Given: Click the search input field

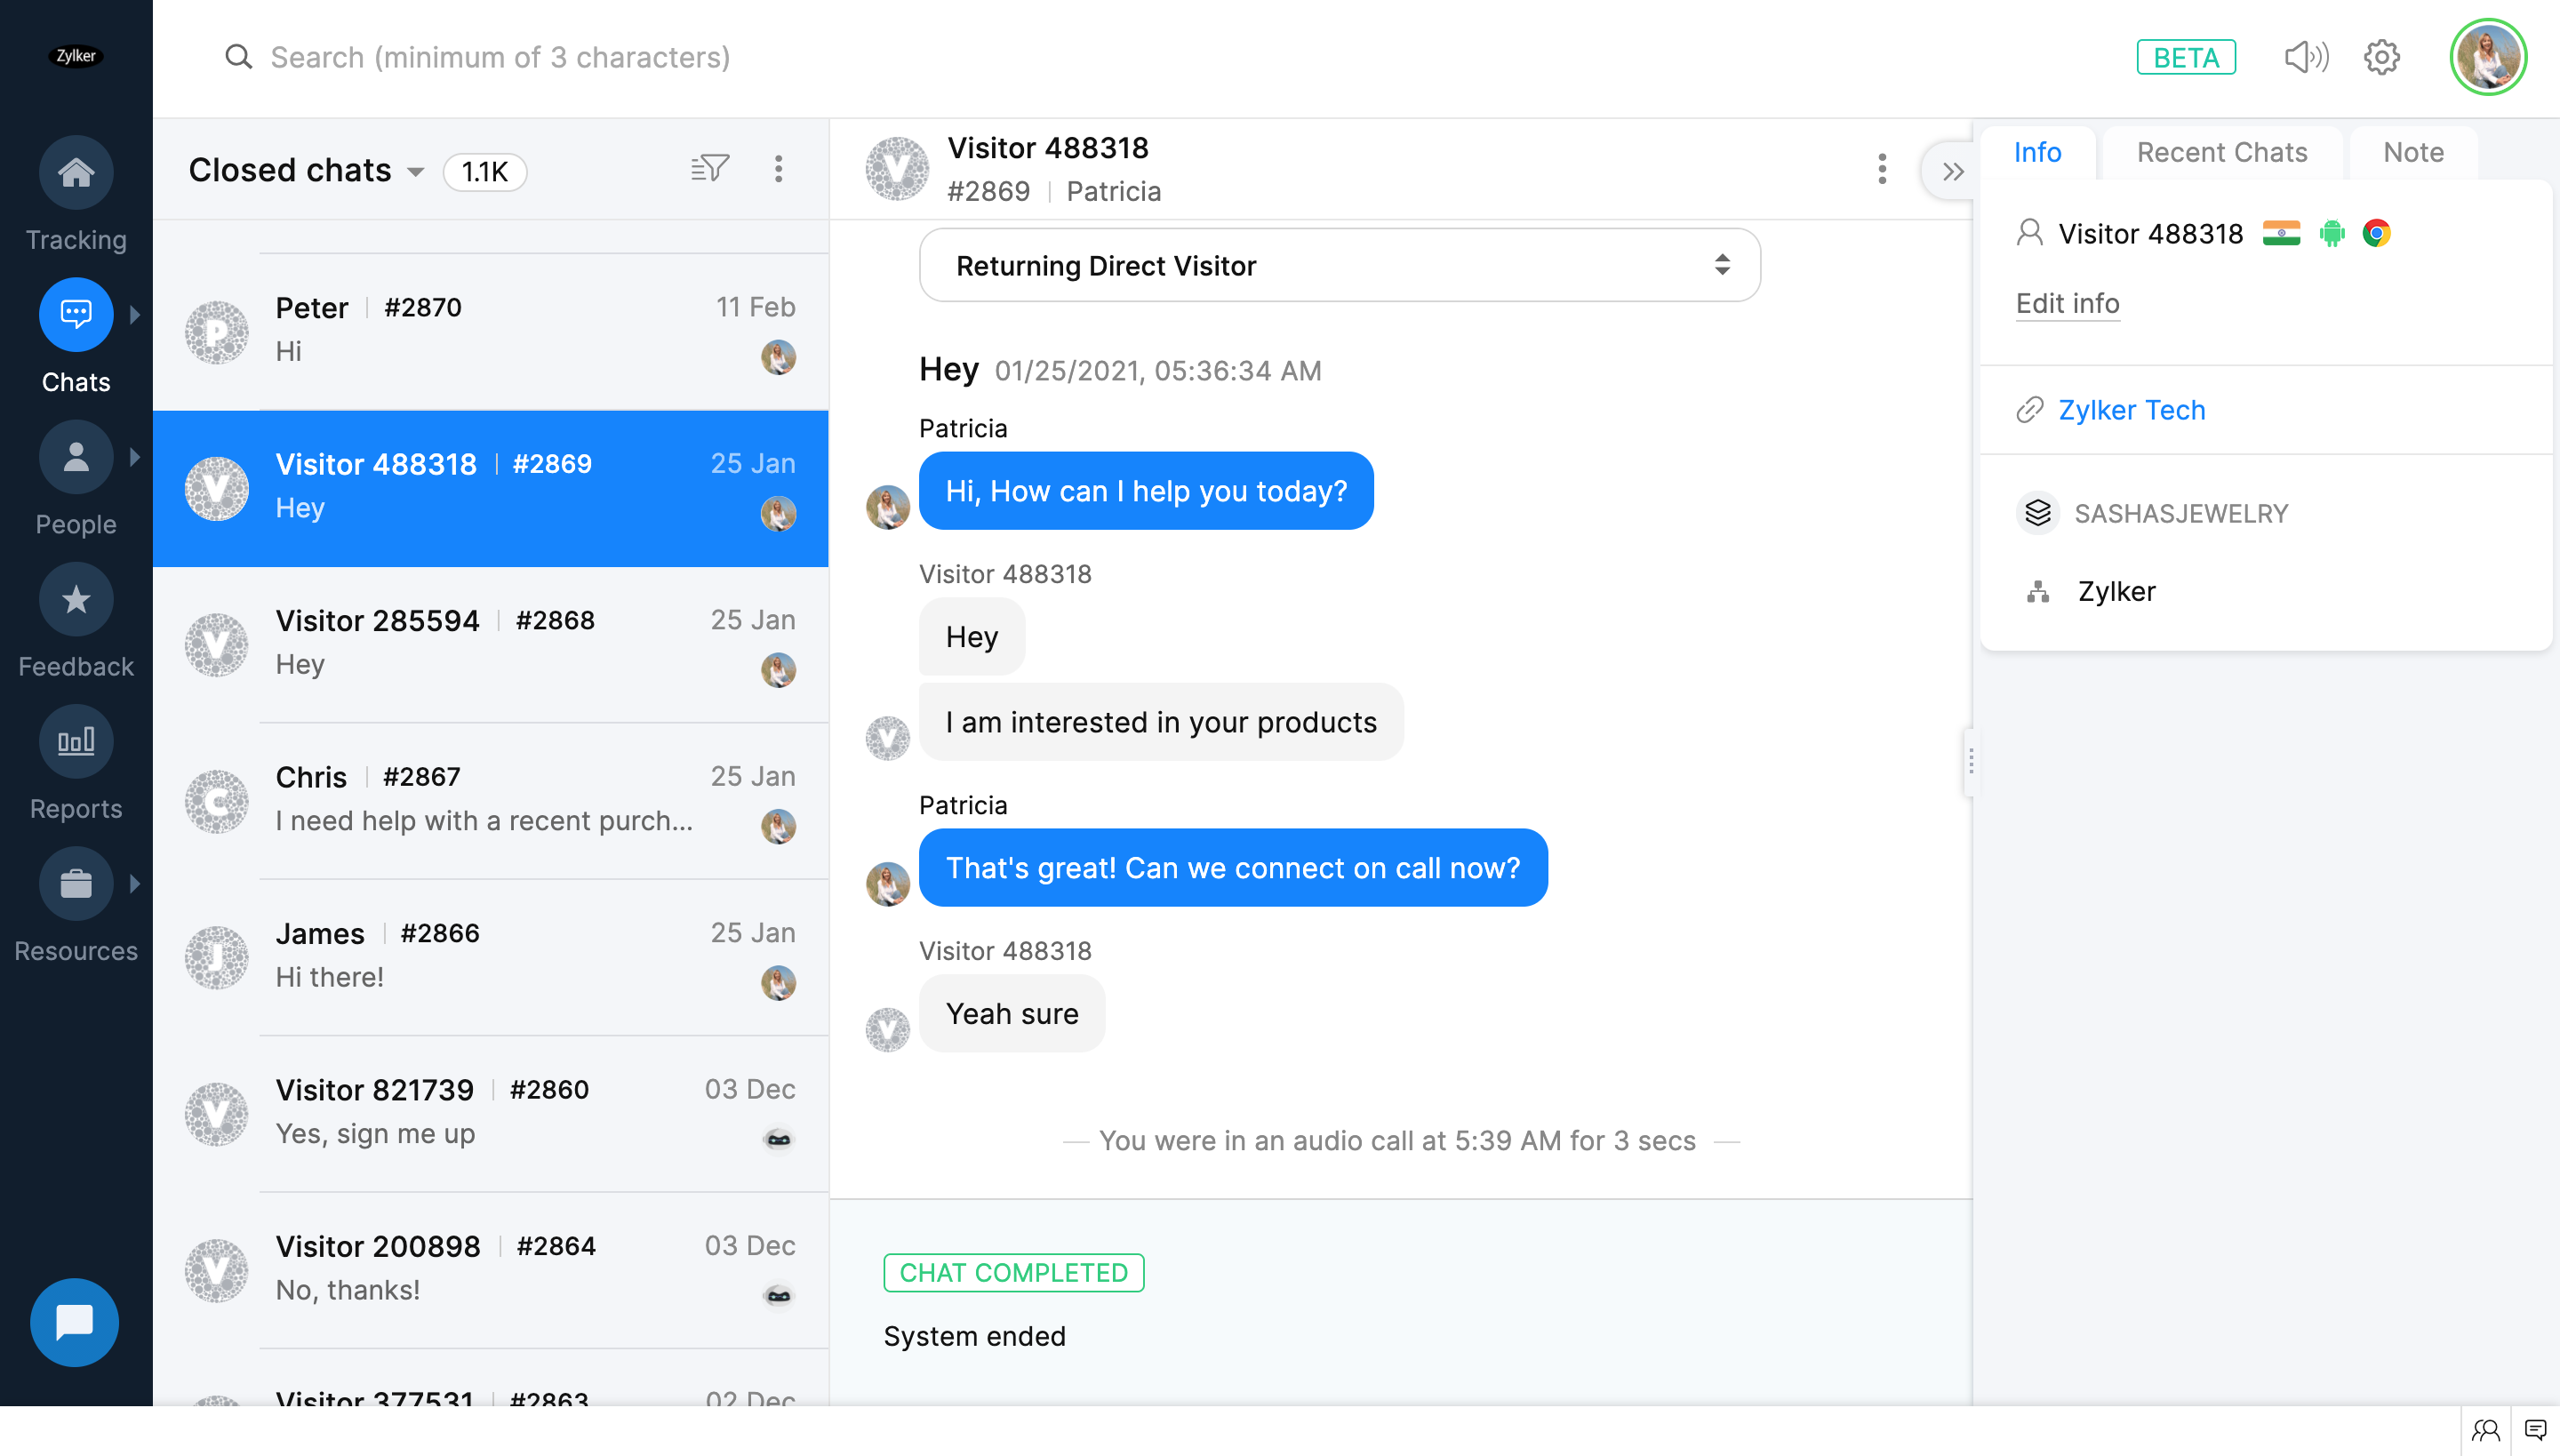Looking at the screenshot, I should coord(500,58).
